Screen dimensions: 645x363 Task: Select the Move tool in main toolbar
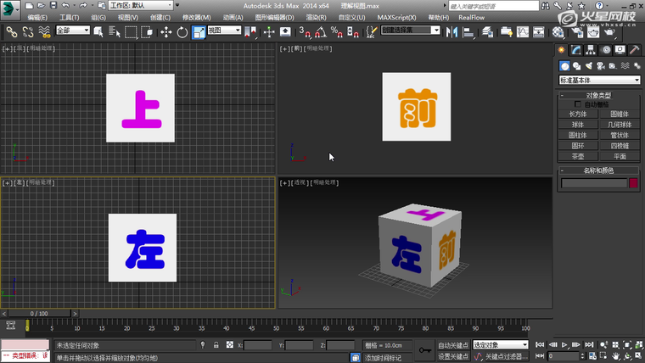coord(165,31)
